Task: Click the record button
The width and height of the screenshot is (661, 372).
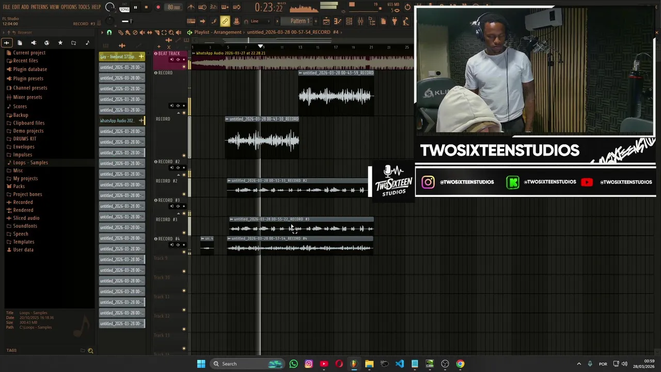Action: pos(158,7)
